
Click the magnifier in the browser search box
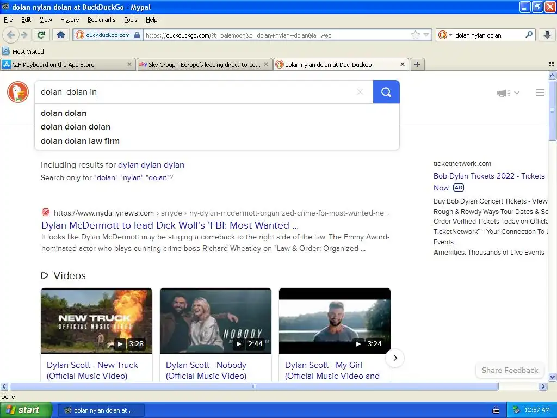(x=529, y=34)
